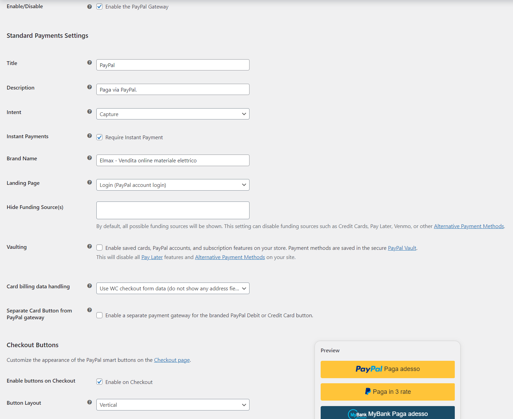Show help for Instant Payments
The width and height of the screenshot is (513, 419).
[x=90, y=136]
